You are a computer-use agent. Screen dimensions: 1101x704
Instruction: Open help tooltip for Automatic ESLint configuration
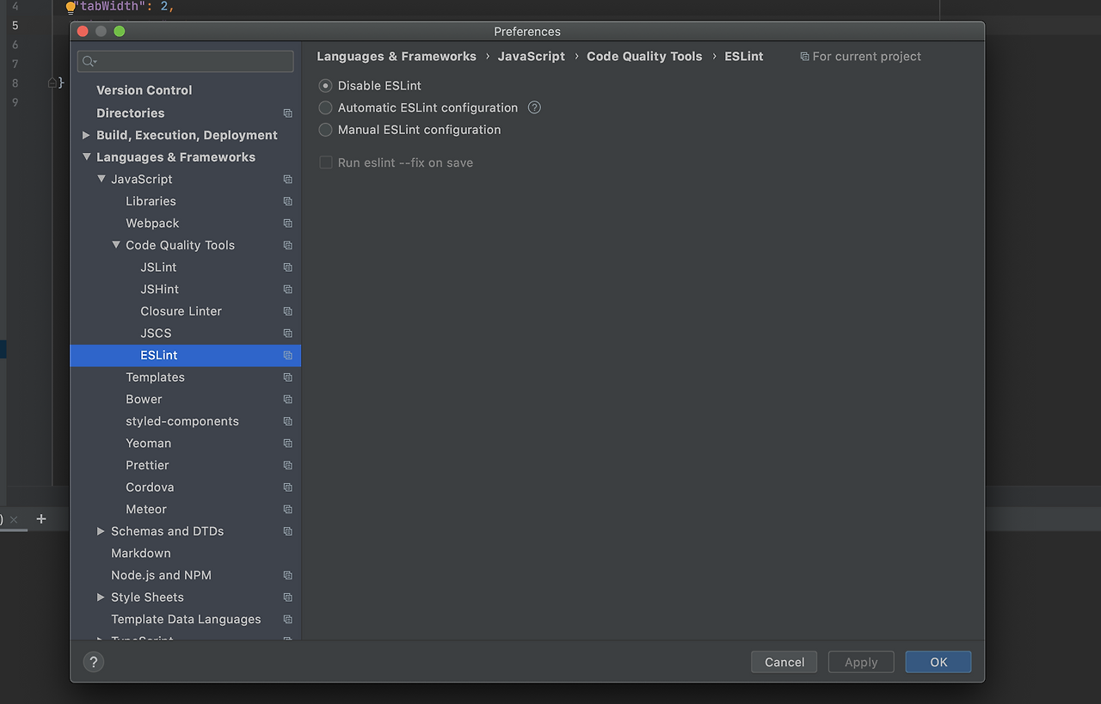(x=534, y=107)
